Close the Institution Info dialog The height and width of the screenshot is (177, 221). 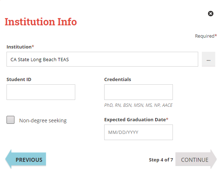[211, 13]
